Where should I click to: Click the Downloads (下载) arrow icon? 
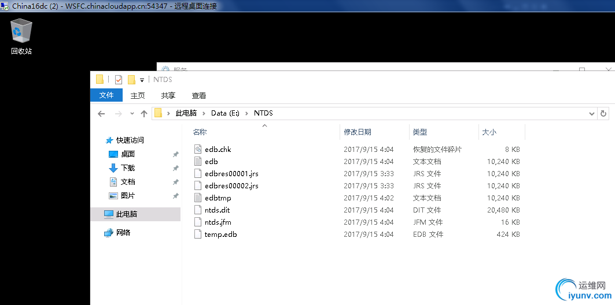pyautogui.click(x=113, y=168)
